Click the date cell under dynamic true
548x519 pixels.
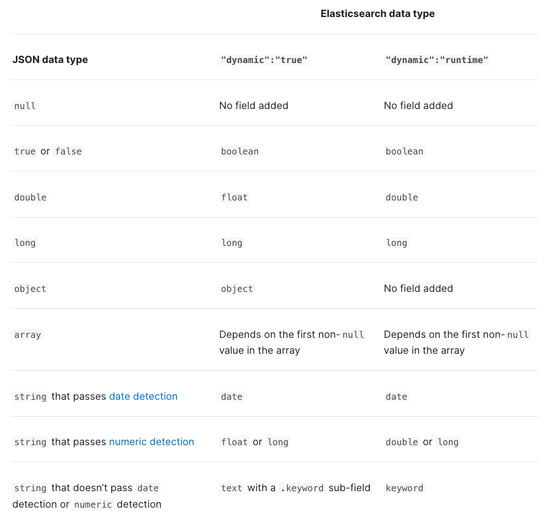point(231,396)
